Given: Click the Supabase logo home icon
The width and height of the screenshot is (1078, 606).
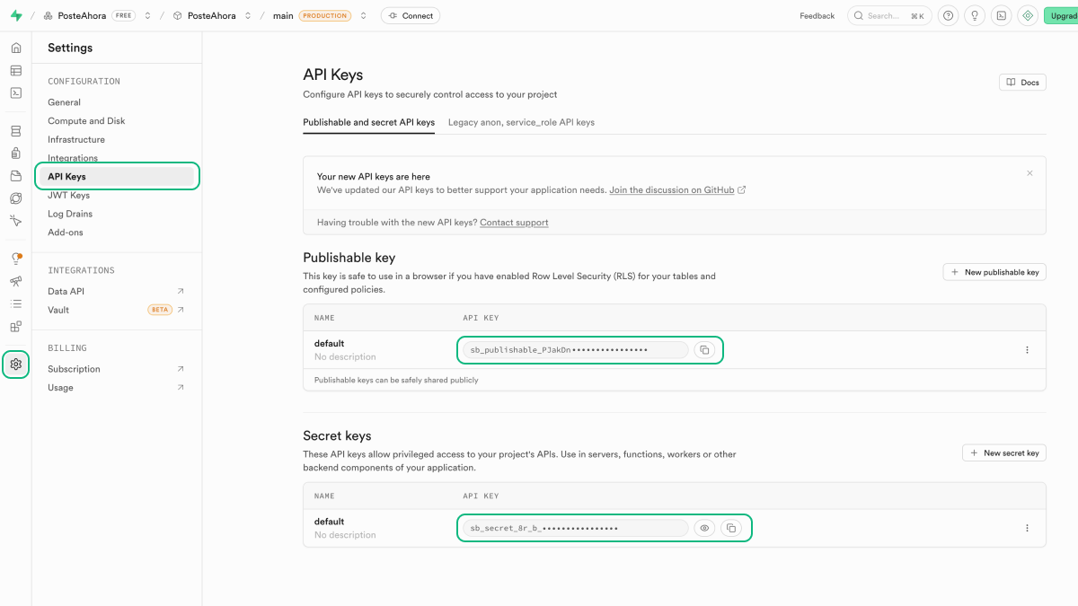Looking at the screenshot, I should coord(15,15).
